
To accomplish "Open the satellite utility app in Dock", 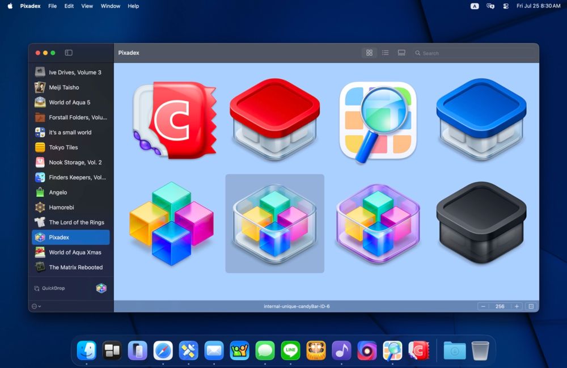I will click(188, 350).
